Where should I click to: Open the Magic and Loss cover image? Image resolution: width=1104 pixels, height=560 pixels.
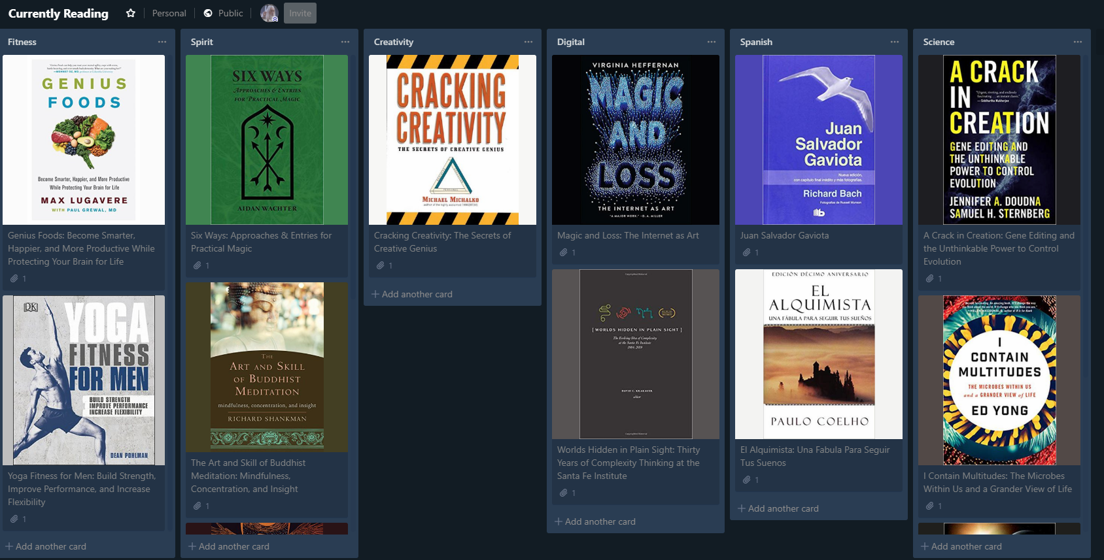tap(636, 140)
